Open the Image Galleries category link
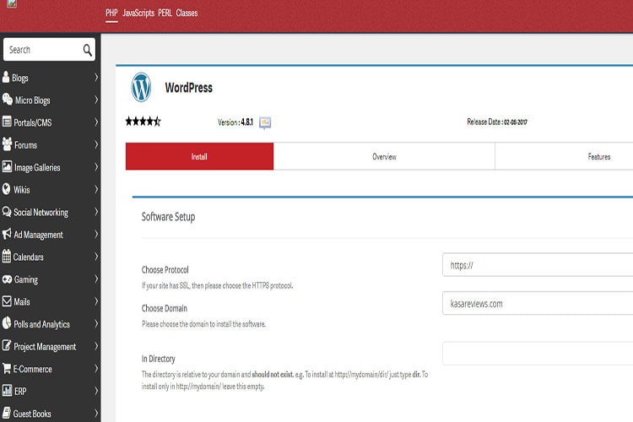The image size is (633, 422). [x=37, y=167]
